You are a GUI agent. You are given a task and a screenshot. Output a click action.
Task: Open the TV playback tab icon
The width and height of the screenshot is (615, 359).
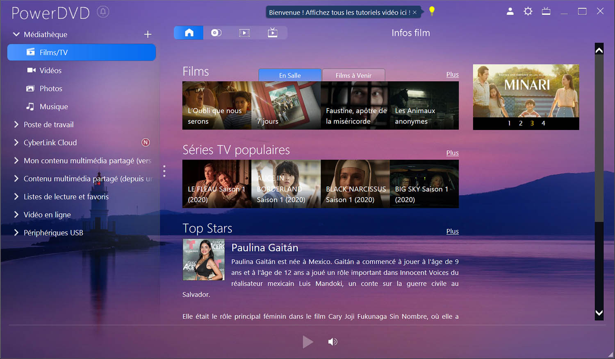coord(273,33)
